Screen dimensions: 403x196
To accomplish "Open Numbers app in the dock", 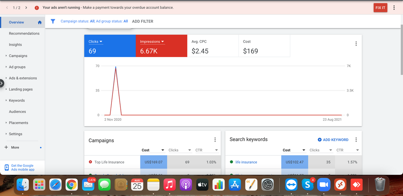I will 219,185.
